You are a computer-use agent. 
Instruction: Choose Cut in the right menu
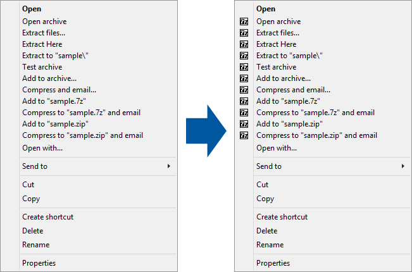[x=262, y=185]
